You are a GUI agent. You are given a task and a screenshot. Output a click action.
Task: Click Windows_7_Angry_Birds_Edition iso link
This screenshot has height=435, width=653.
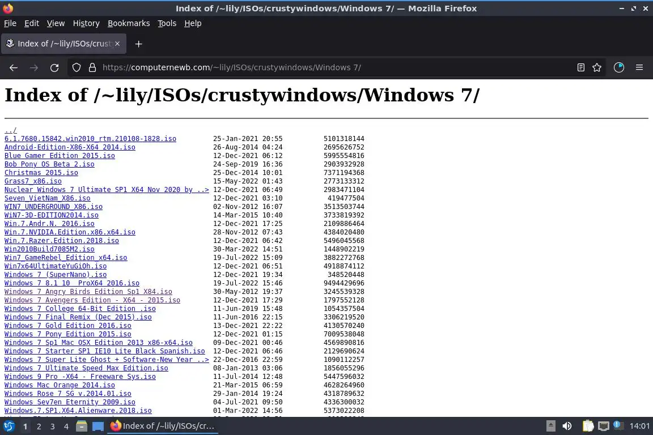click(x=88, y=292)
